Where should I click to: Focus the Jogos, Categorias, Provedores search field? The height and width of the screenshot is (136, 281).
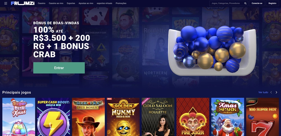pos(227,3)
